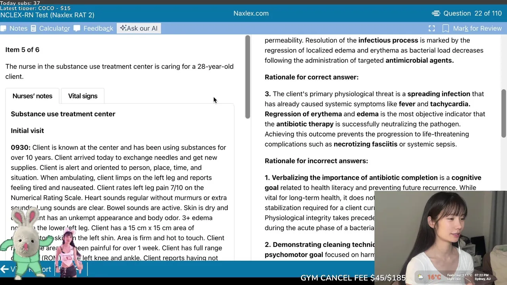Click the 'spreading infection' bold term
The height and width of the screenshot is (285, 507).
coord(439,94)
